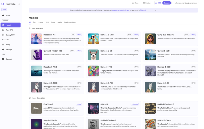
Task: Switch to the Base tab
Action: 53,22
